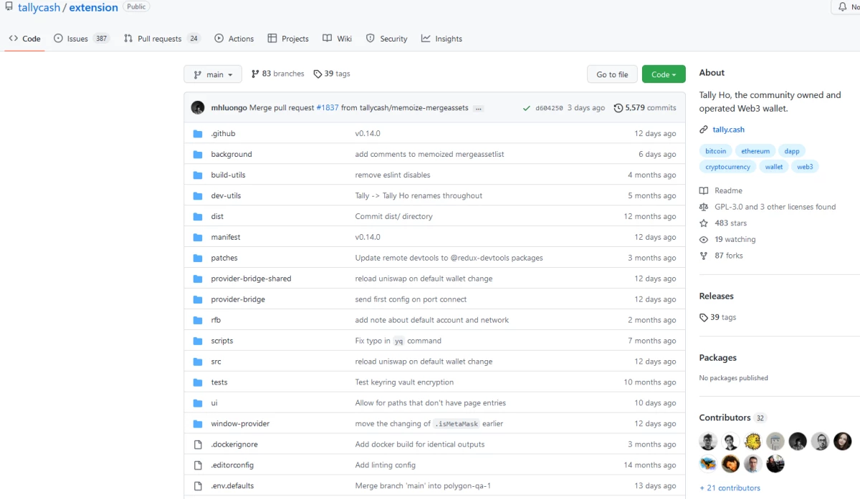Image resolution: width=860 pixels, height=499 pixels.
Task: Open the tally.cash website link
Action: tap(728, 130)
